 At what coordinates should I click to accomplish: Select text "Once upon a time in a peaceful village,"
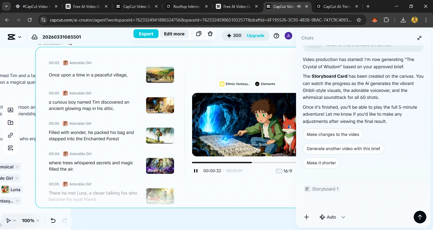pos(88,75)
